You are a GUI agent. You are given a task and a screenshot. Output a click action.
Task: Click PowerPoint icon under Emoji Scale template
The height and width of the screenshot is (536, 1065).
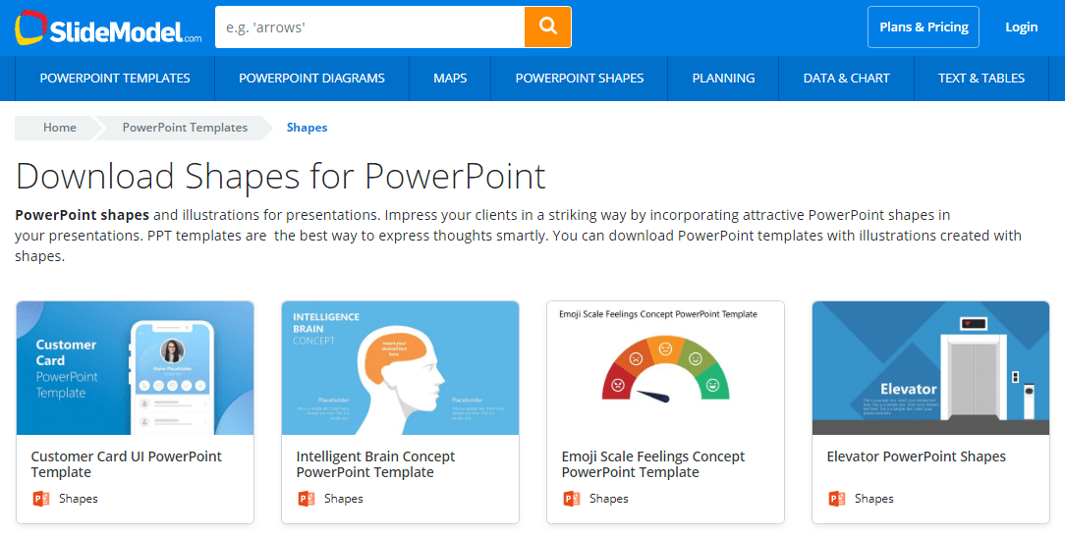[572, 499]
